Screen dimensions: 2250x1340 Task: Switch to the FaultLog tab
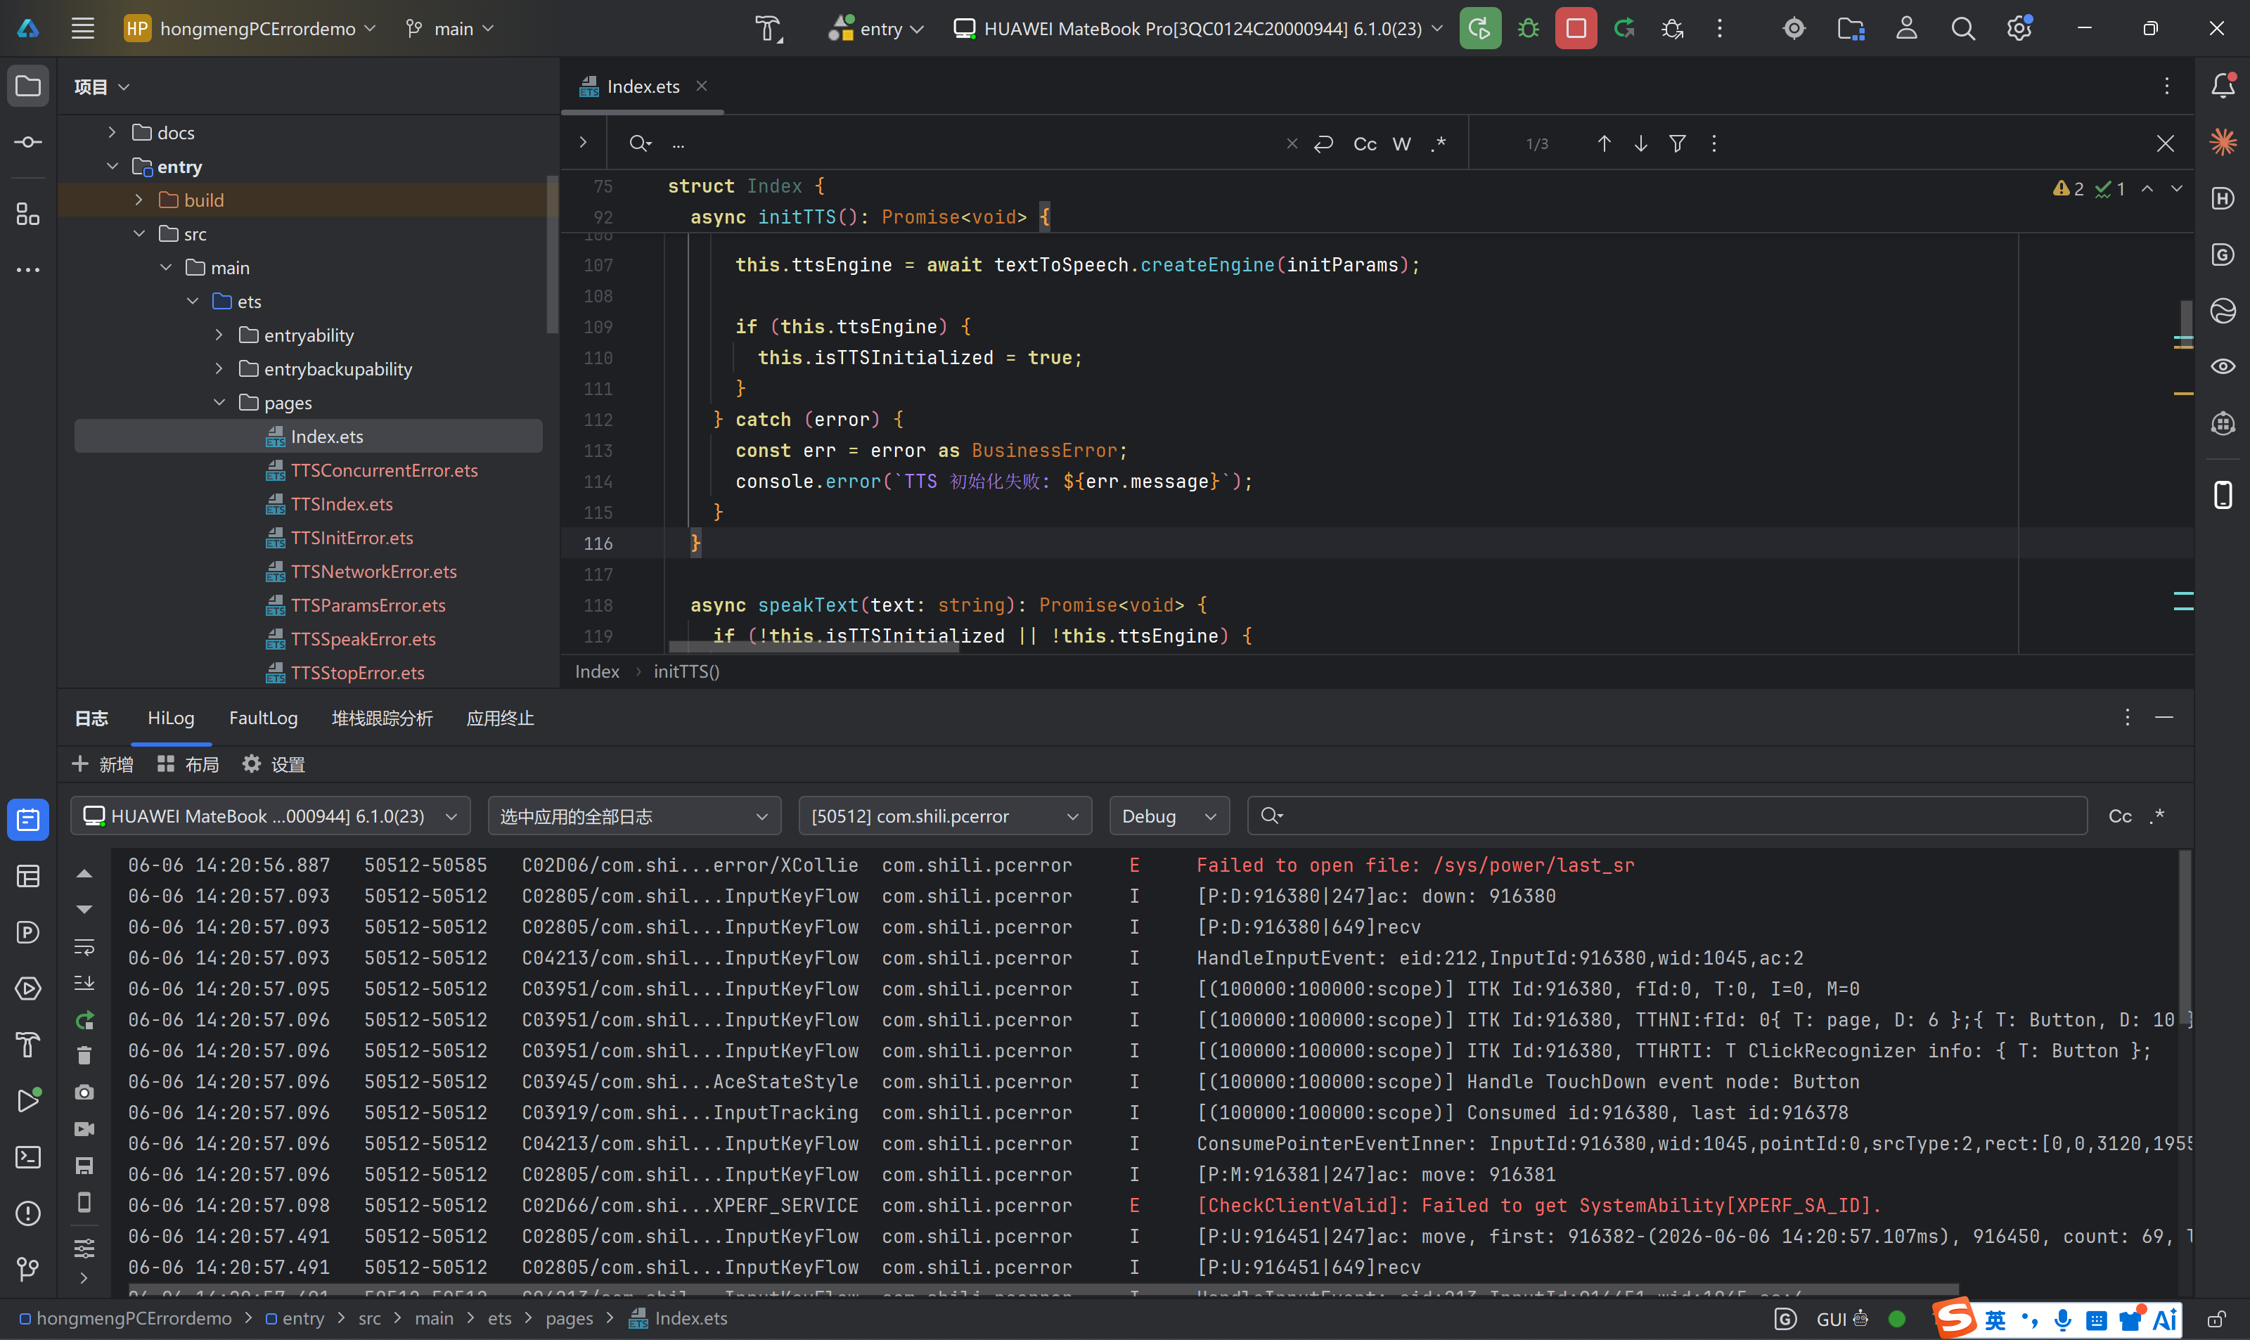pos(263,718)
